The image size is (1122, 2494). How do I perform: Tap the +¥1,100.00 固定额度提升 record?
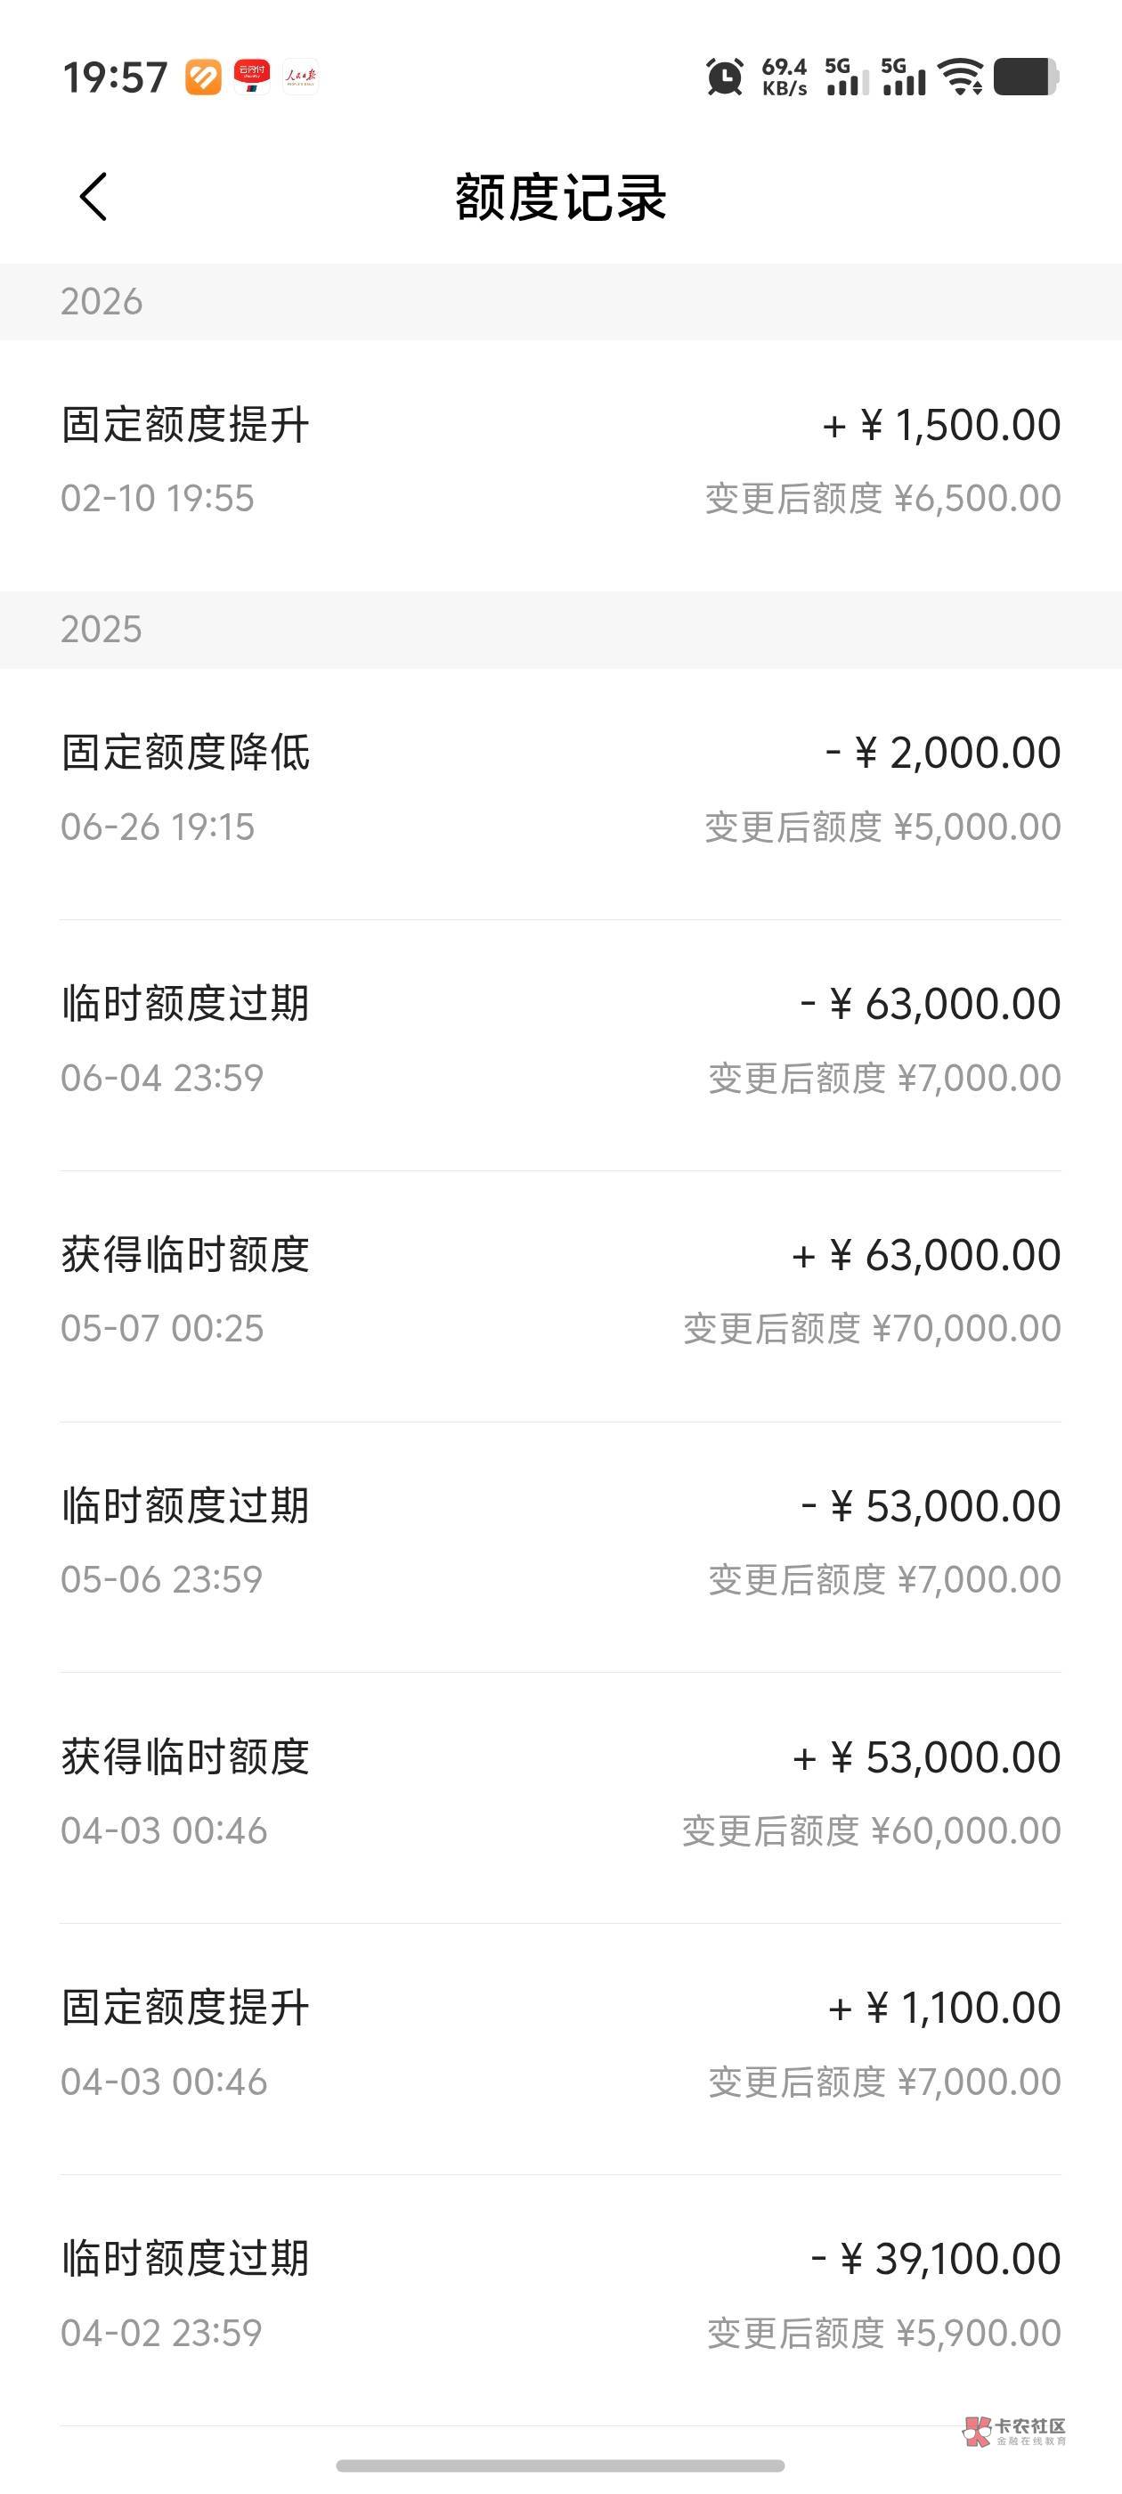click(560, 2042)
